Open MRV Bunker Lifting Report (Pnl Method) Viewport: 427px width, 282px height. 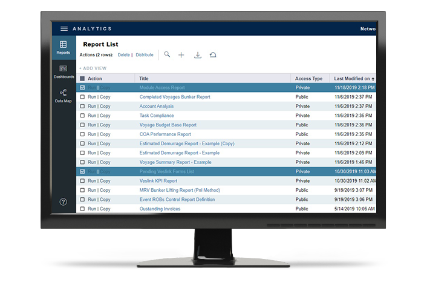pos(180,190)
